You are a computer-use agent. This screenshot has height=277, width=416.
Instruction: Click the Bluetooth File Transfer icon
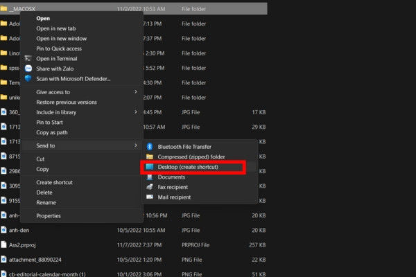click(x=150, y=147)
